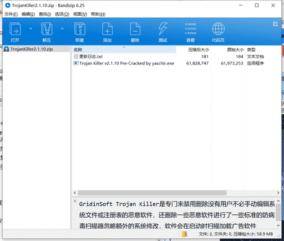Select TrojanKiller2.1.10.zip in the tree
The width and height of the screenshot is (284, 241).
pyautogui.click(x=32, y=49)
